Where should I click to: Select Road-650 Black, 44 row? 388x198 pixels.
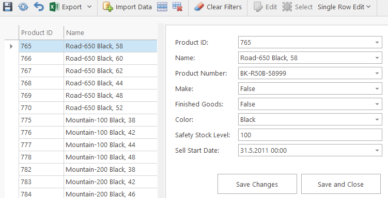tap(88, 83)
